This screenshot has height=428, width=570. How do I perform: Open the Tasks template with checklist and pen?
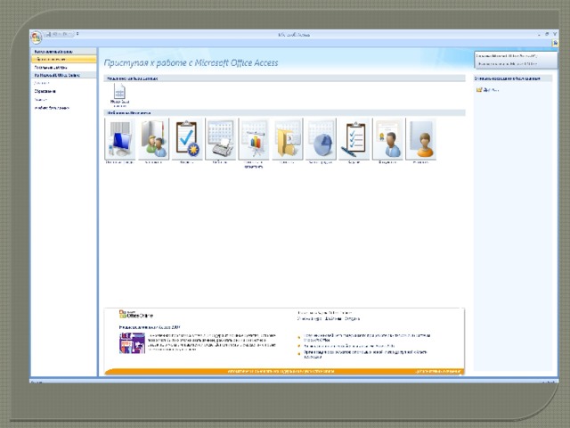(x=354, y=139)
